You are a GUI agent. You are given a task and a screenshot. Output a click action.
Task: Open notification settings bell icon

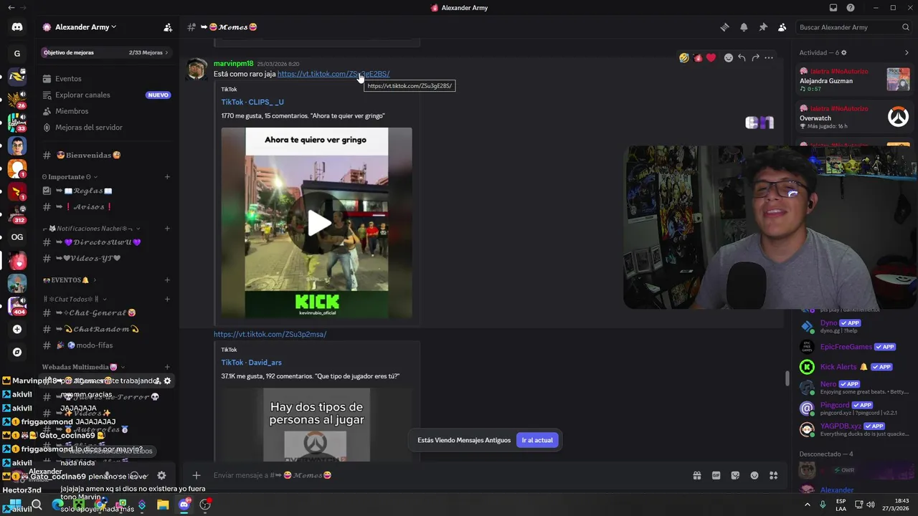[x=744, y=27]
